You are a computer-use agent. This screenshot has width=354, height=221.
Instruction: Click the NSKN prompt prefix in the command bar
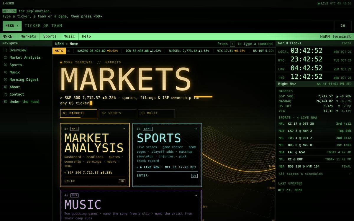click(12, 26)
